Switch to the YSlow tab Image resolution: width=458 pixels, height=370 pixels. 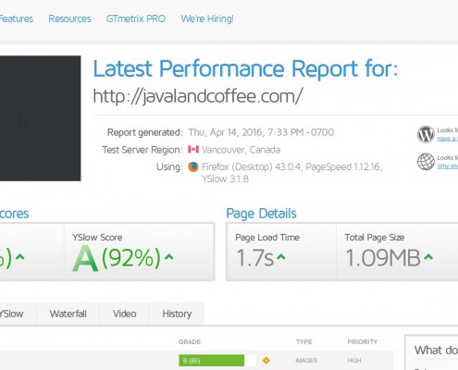(18, 314)
